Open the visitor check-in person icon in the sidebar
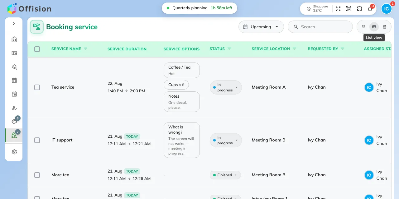Viewport: 399px width, 199px height. point(14,108)
